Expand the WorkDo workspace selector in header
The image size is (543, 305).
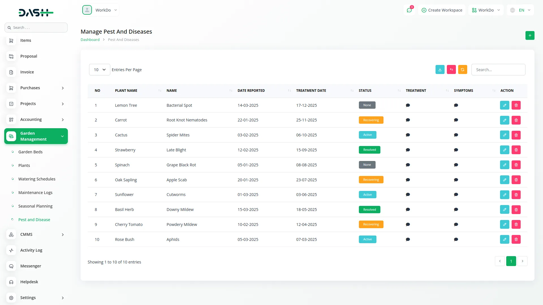[x=486, y=10]
